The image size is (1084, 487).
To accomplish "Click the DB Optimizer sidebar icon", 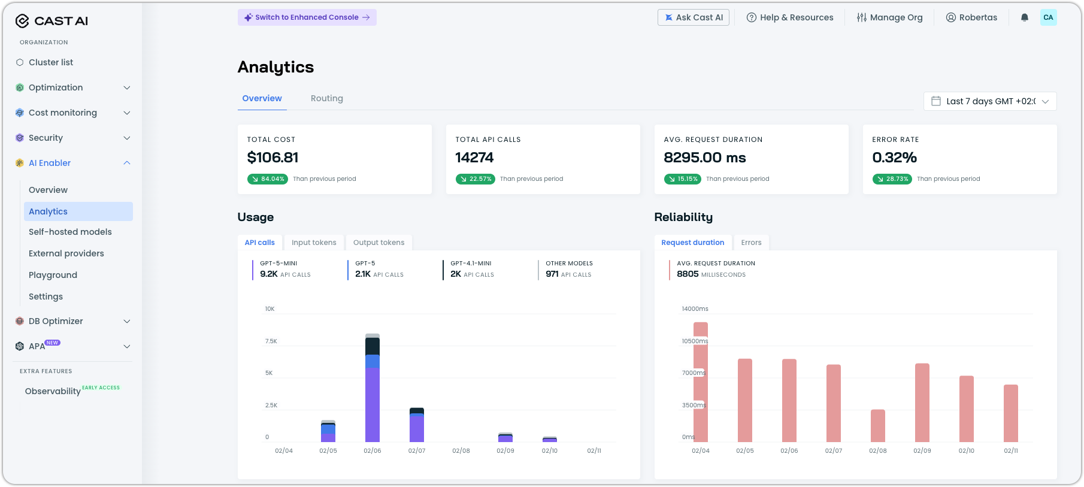I will click(x=20, y=321).
